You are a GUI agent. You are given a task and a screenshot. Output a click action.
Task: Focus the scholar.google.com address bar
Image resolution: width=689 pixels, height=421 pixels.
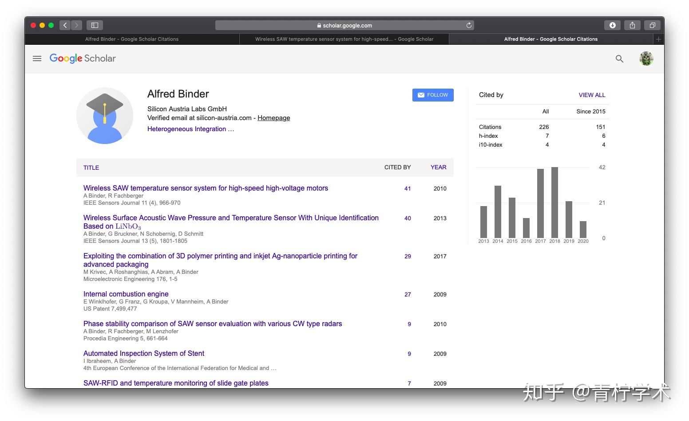click(344, 25)
